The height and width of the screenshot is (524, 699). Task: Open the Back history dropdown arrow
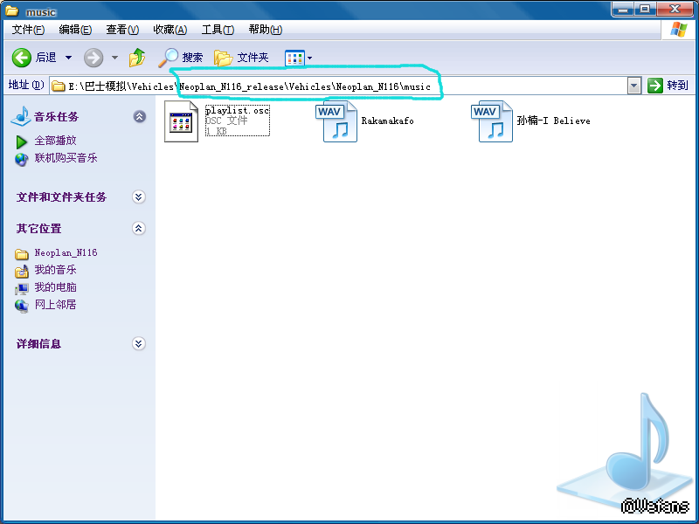[69, 58]
